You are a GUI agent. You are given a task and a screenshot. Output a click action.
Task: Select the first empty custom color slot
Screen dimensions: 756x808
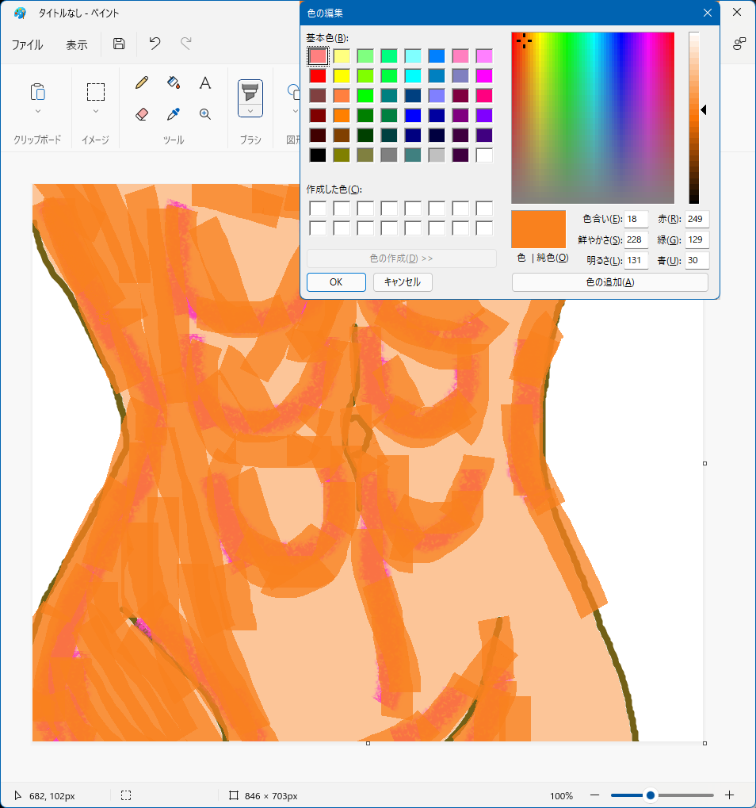tap(318, 209)
